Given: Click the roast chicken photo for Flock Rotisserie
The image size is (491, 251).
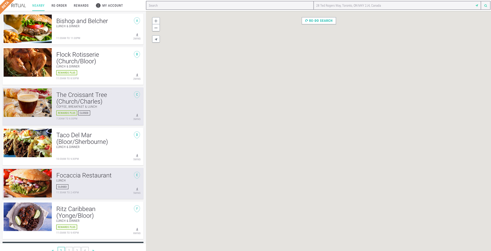Looking at the screenshot, I should pos(28,62).
